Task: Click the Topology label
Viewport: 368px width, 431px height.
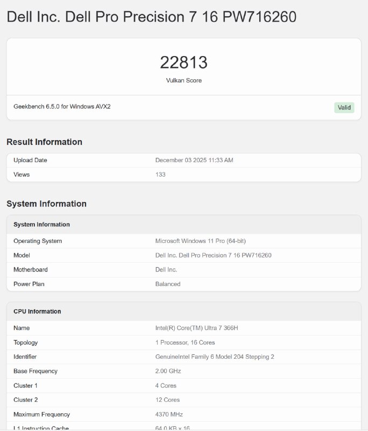Action: click(x=25, y=343)
